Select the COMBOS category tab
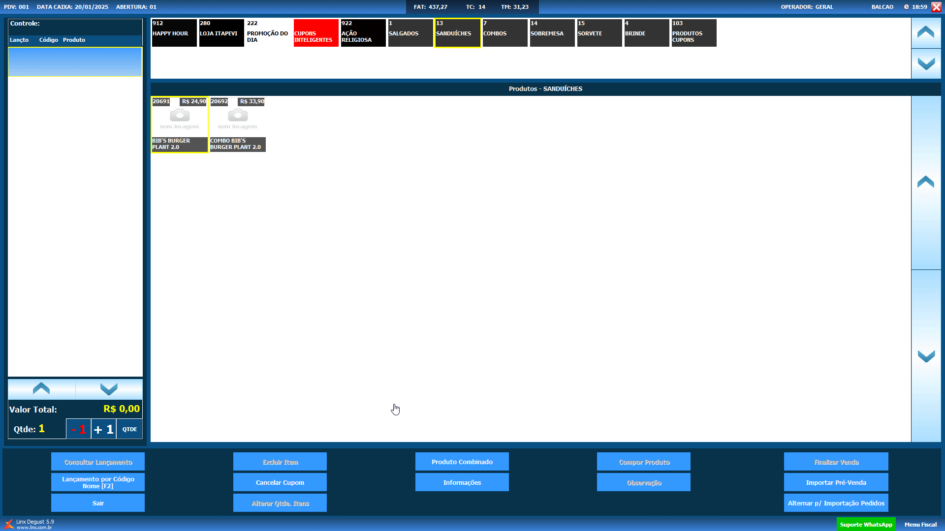945x531 pixels. point(504,33)
